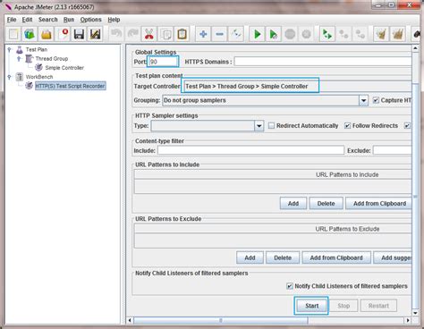Open the Help menu
Viewport: 424px width, 329px height.
pos(114,20)
